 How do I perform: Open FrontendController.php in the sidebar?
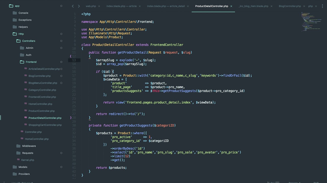(42, 97)
